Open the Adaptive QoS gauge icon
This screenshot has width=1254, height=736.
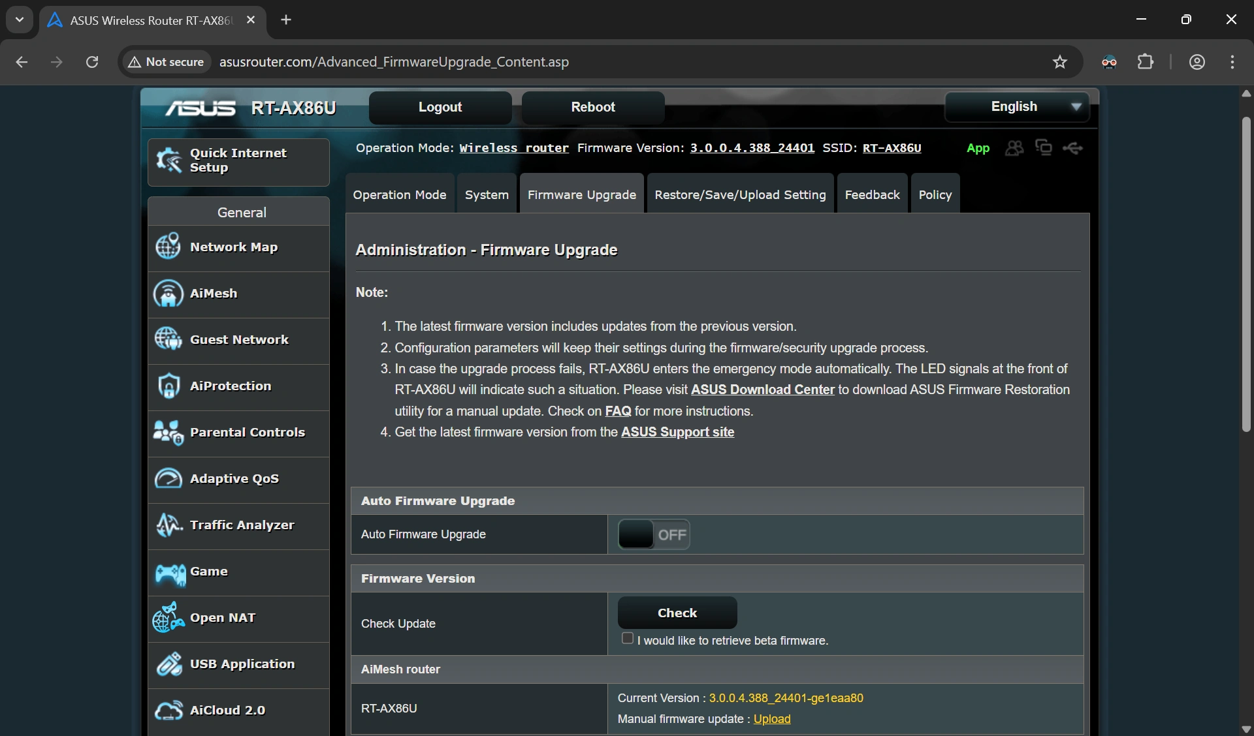point(169,478)
